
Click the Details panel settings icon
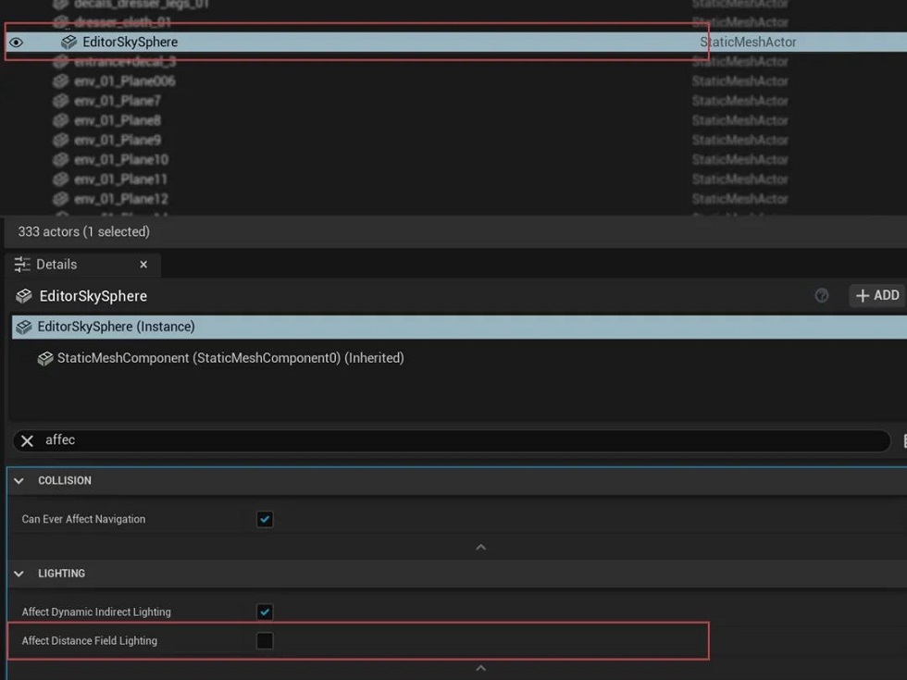pyautogui.click(x=22, y=265)
